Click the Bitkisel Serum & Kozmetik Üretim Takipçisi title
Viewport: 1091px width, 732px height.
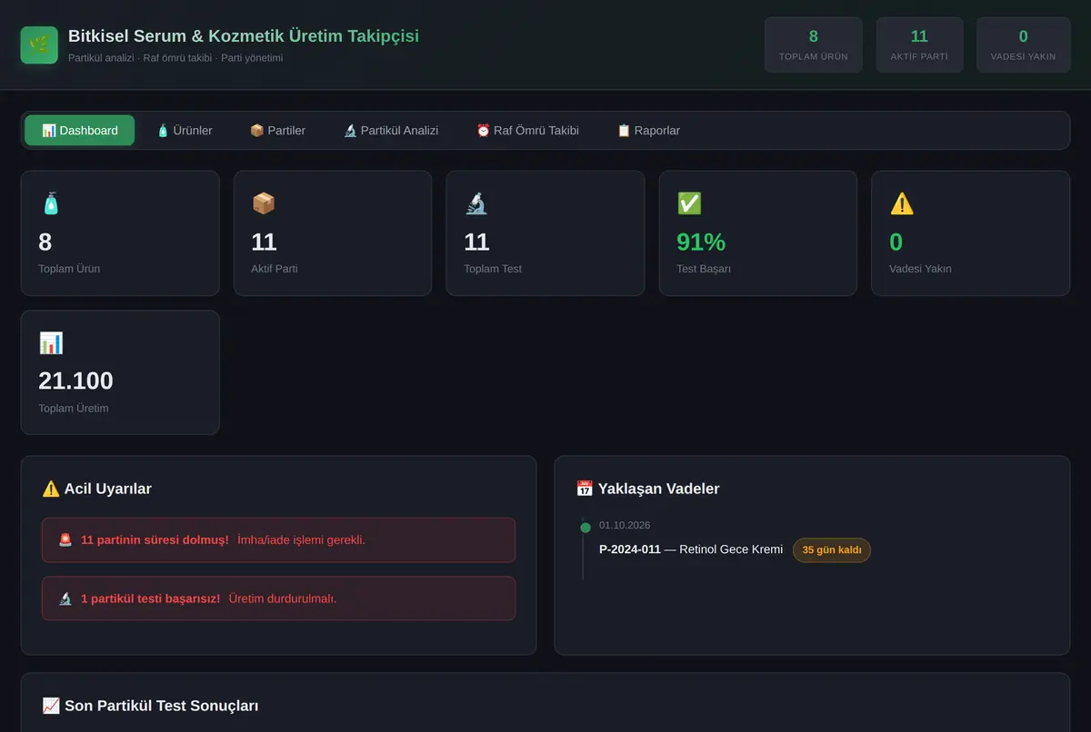point(244,36)
